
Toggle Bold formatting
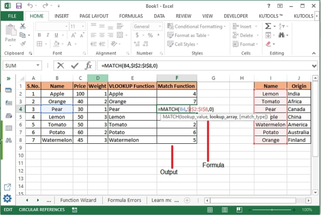click(39, 35)
